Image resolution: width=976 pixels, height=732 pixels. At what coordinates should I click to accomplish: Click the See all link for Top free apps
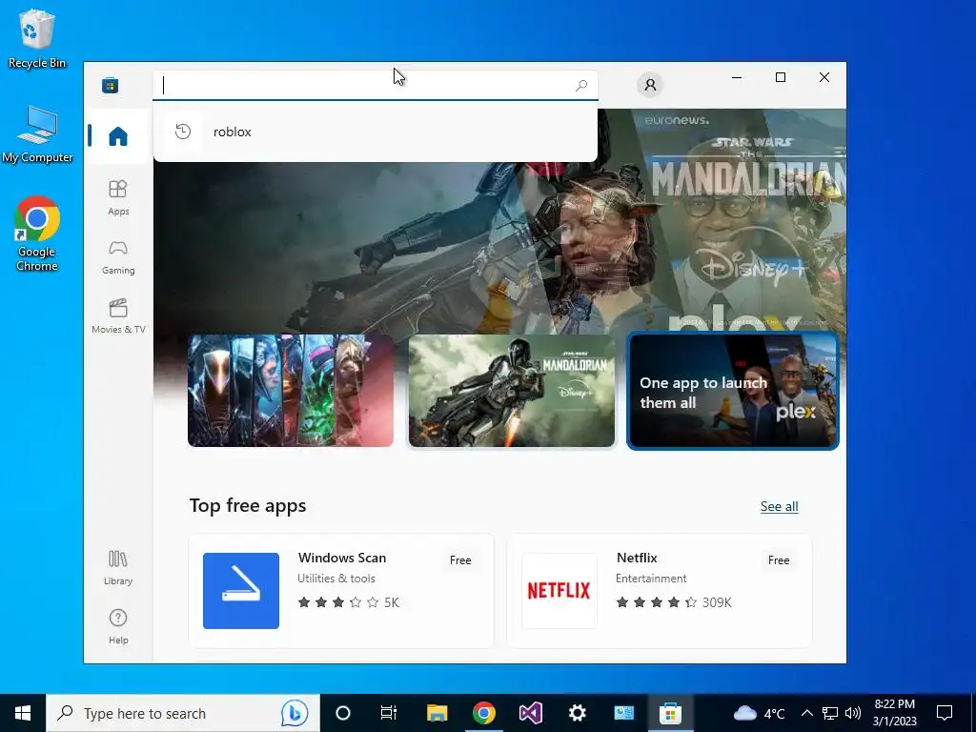[x=779, y=506]
